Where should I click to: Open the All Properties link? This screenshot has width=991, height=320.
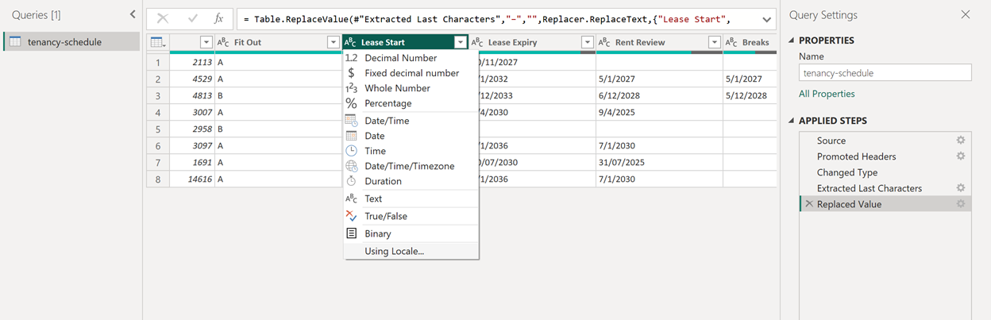[x=827, y=94]
